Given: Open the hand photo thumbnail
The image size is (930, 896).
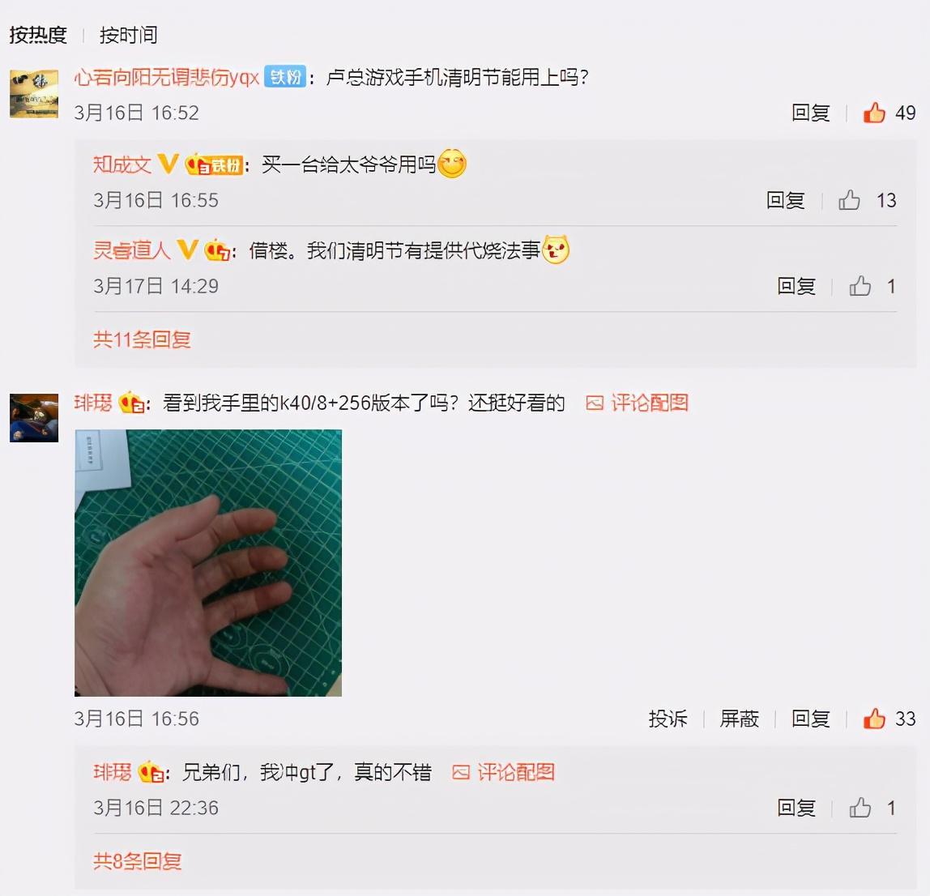Looking at the screenshot, I should click(208, 563).
